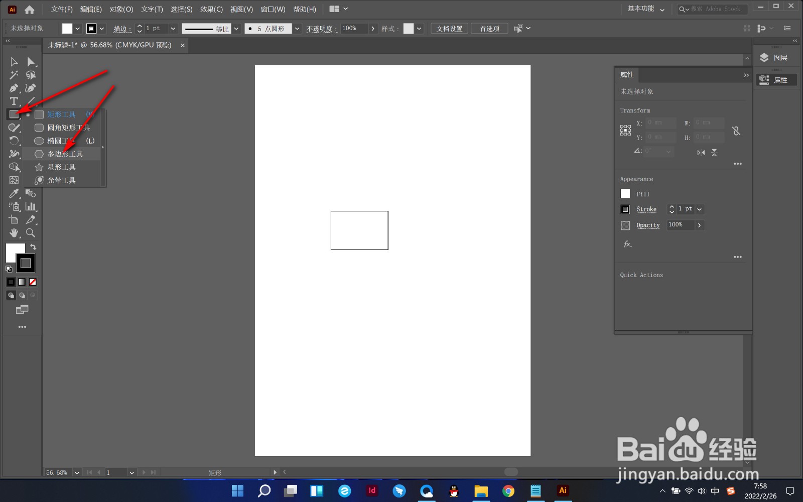Select 光晕工具 from the flyout
The width and height of the screenshot is (803, 502).
tap(62, 180)
